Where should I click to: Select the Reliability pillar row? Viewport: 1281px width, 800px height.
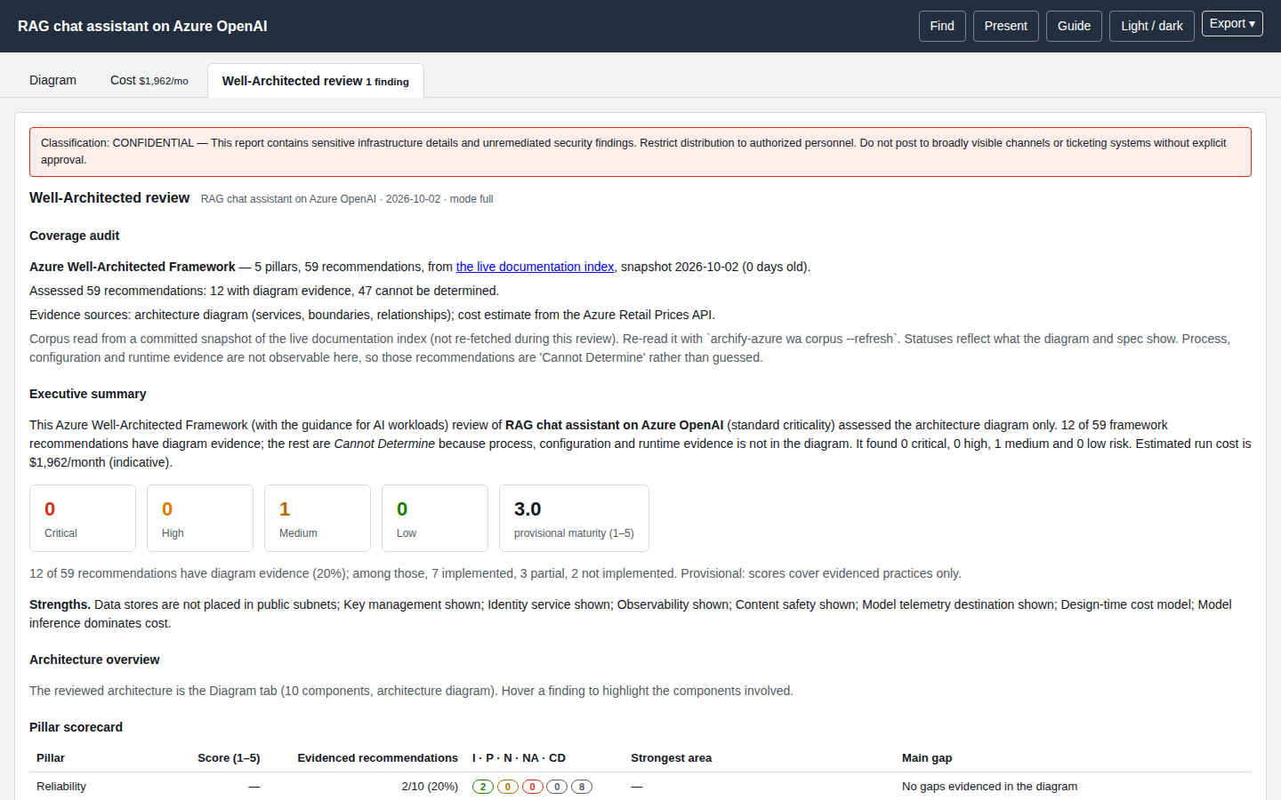[640, 787]
